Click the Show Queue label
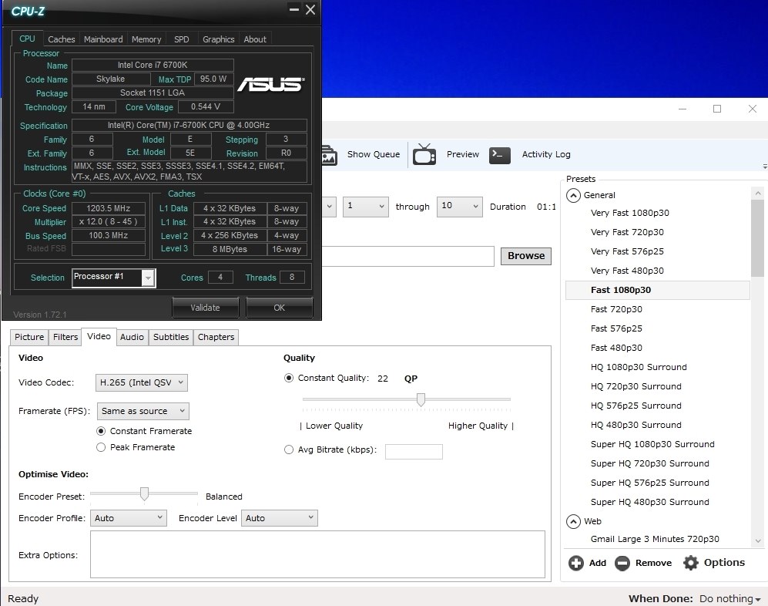 [x=374, y=154]
